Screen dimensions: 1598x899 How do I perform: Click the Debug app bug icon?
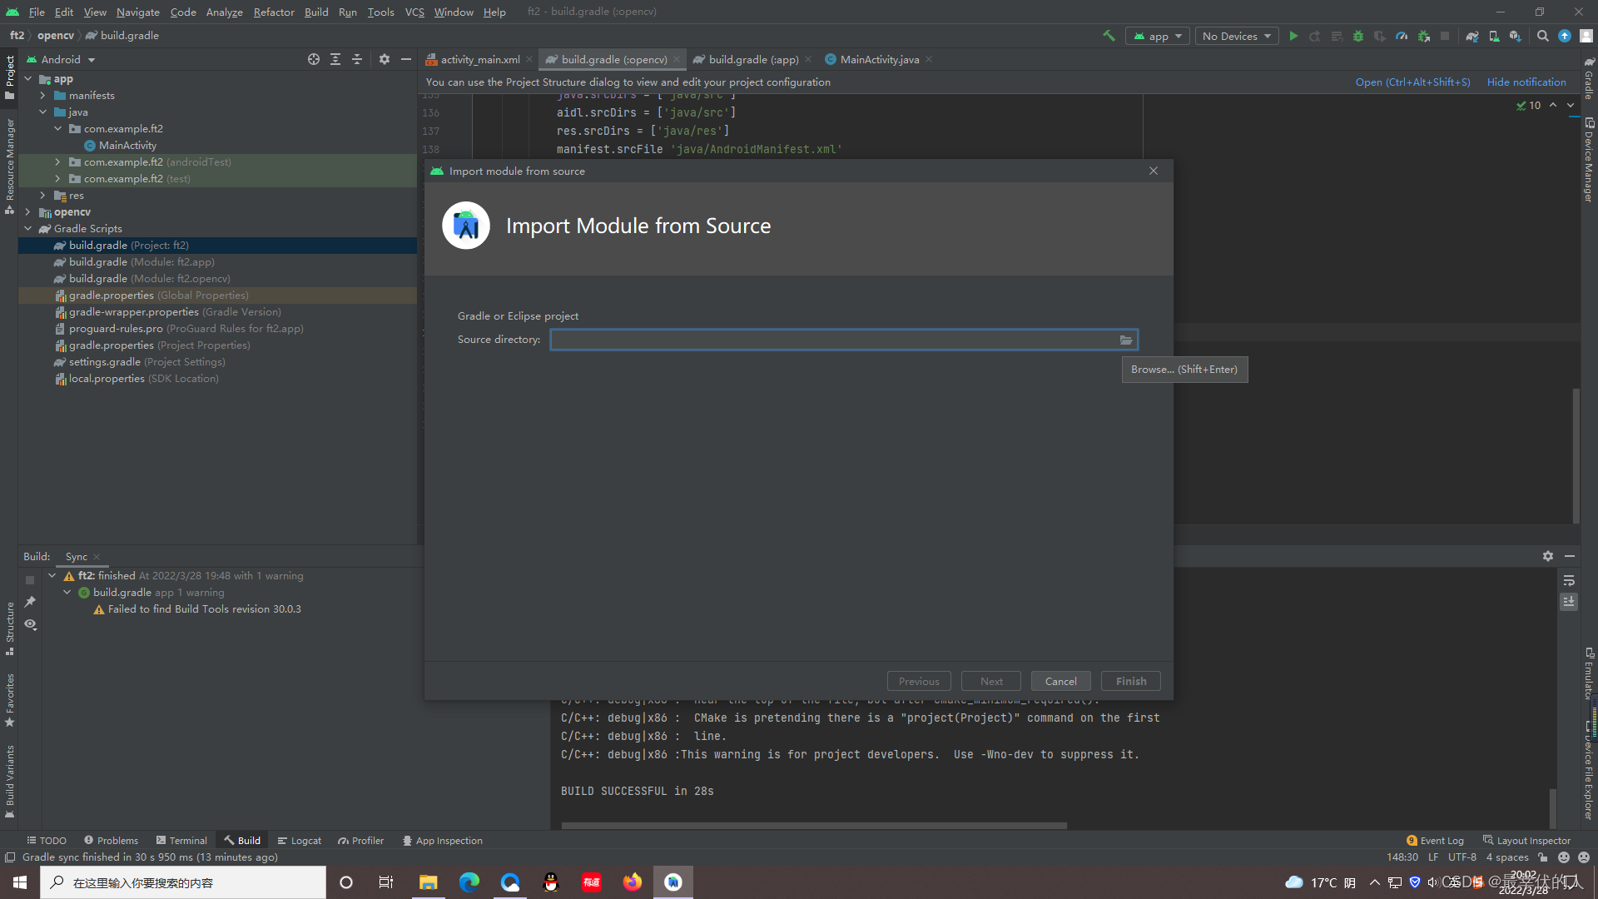coord(1358,36)
